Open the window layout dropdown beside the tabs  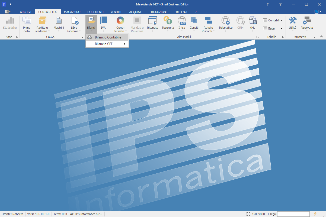point(318,12)
